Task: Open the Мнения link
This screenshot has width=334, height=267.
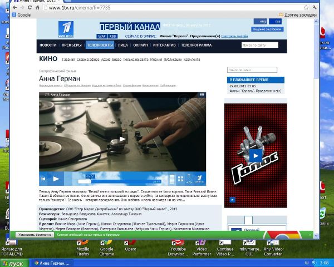Action: pyautogui.click(x=156, y=60)
